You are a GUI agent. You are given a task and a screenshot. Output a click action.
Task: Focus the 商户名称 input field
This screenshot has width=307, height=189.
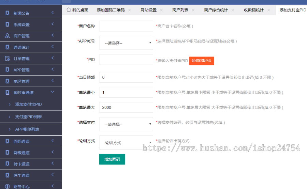[x=126, y=26]
